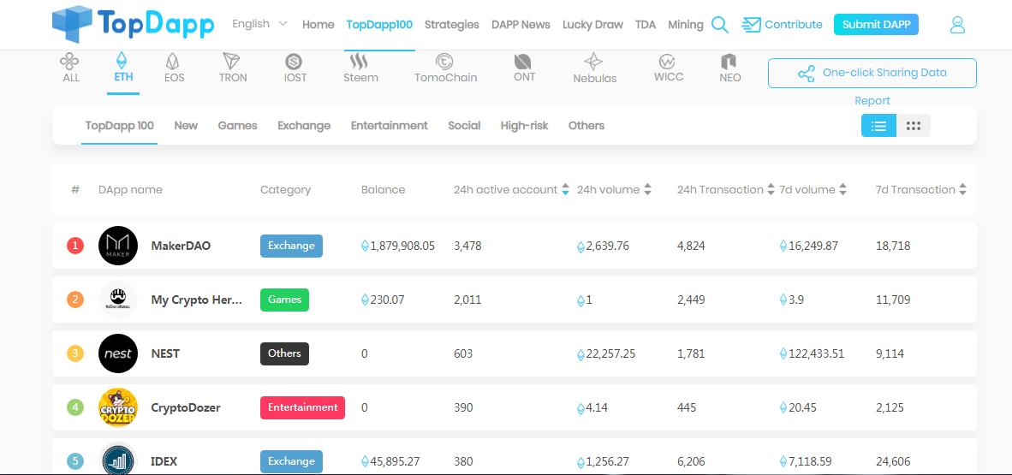Open the IDEX logo

coord(118,460)
